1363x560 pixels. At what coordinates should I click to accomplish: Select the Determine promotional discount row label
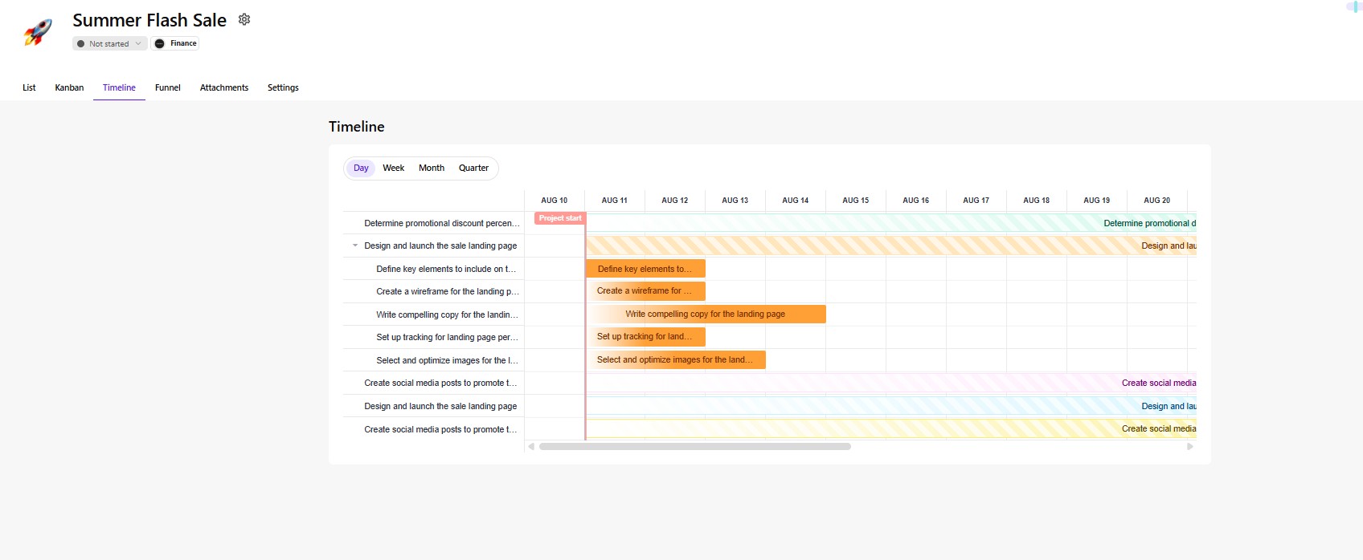(441, 224)
